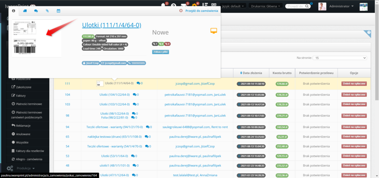The height and width of the screenshot is (178, 379).
Task: Open the 'Ulotki (111/1/4/64-0)' popup title link
Action: pyautogui.click(x=111, y=25)
